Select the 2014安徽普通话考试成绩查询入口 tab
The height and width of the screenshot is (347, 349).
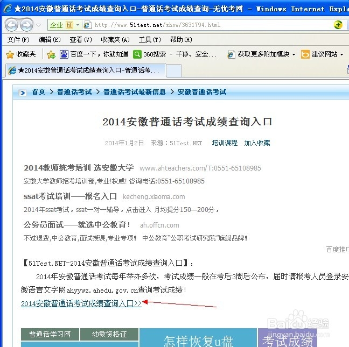tap(86, 70)
